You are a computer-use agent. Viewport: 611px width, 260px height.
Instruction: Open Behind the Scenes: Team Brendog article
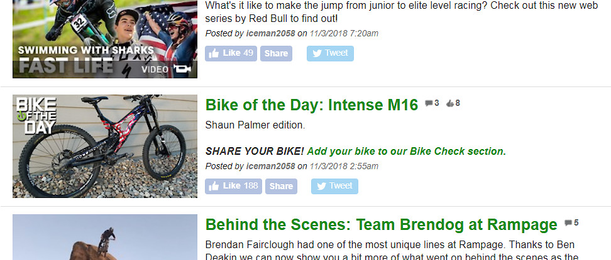coord(381,225)
